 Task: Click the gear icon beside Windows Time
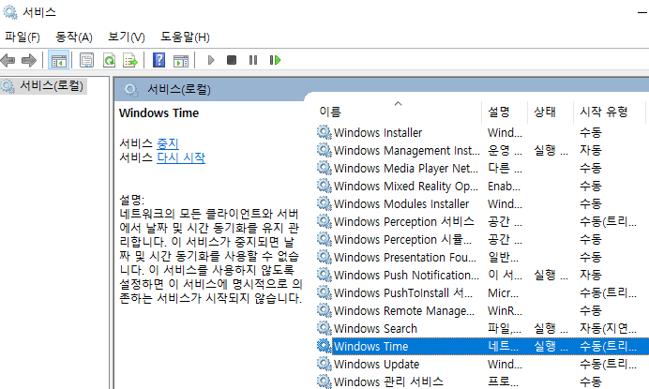coord(324,347)
